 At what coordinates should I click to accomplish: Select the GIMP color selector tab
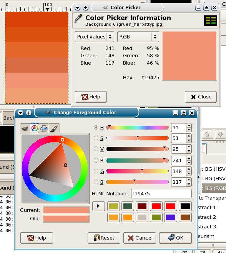(x=25, y=128)
